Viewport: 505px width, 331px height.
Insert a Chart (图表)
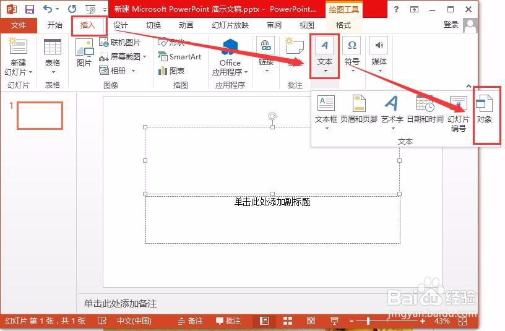coord(171,71)
